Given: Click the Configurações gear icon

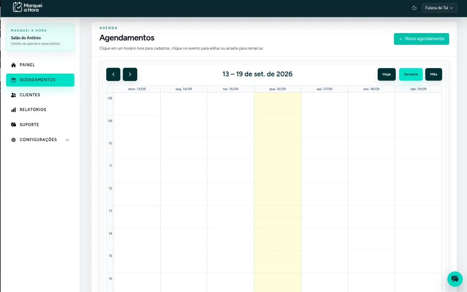Looking at the screenshot, I should (13, 140).
